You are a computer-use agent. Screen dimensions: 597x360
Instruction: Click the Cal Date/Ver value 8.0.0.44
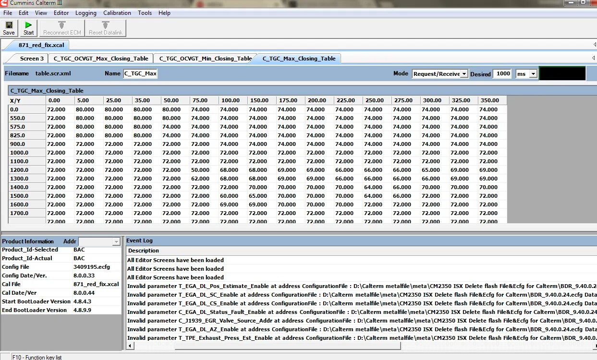[84, 293]
